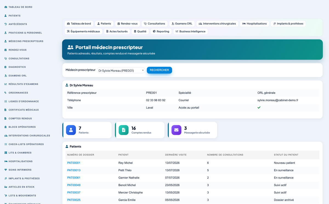Open the Reporting top tab

(x=161, y=31)
